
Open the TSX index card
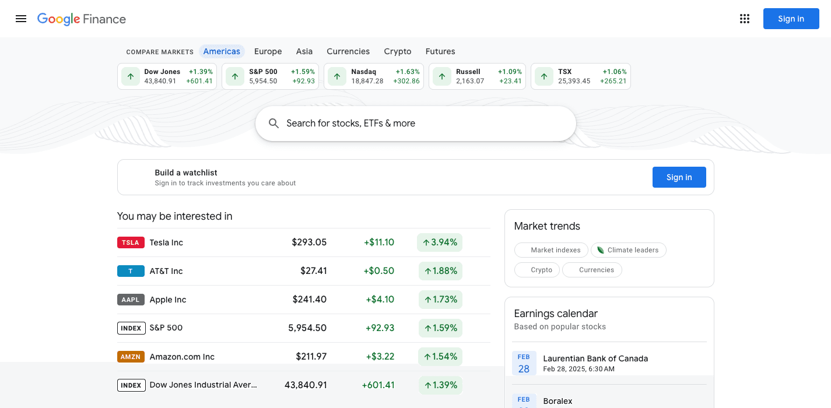(581, 76)
